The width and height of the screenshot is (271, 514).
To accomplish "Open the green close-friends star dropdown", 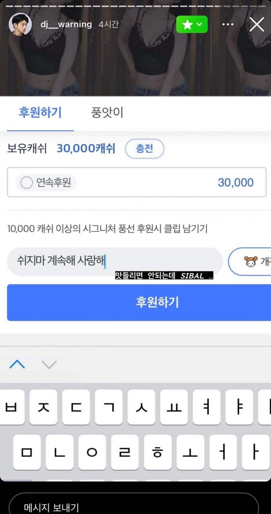I will coord(192,24).
